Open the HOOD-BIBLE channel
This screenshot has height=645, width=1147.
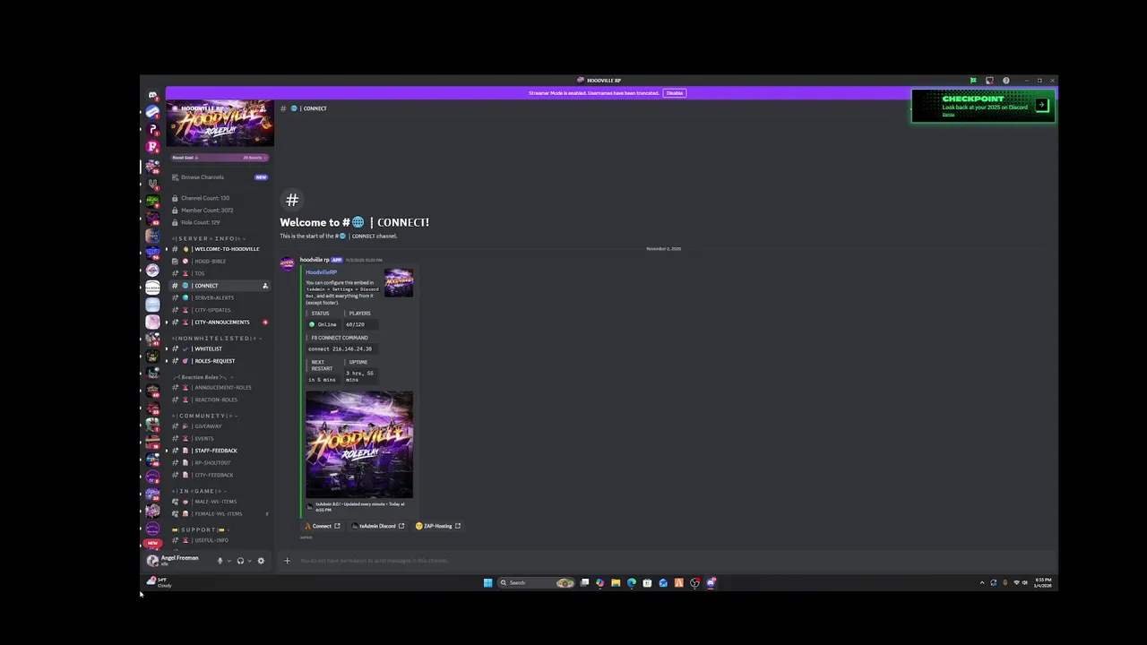pyautogui.click(x=220, y=262)
